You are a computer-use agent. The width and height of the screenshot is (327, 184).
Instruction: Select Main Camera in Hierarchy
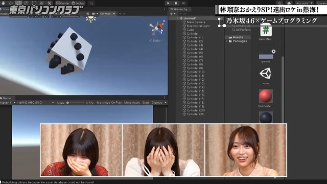196,22
